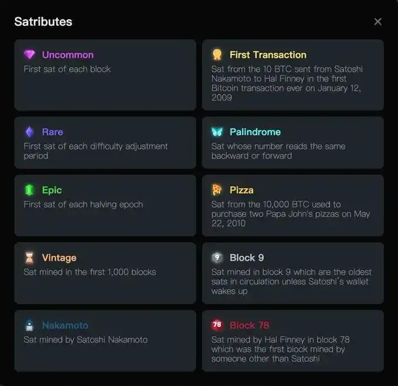Select the Rare satribute title

[x=52, y=132]
